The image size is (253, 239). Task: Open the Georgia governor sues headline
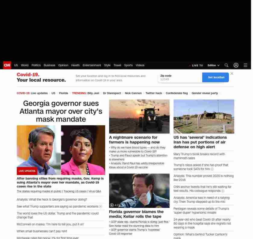tap(61, 111)
